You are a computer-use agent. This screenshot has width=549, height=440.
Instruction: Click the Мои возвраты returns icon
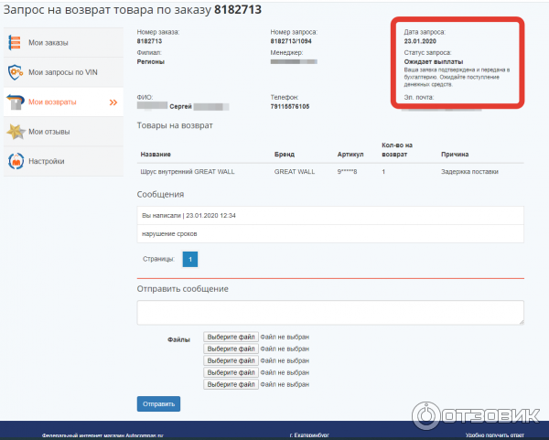tap(16, 102)
